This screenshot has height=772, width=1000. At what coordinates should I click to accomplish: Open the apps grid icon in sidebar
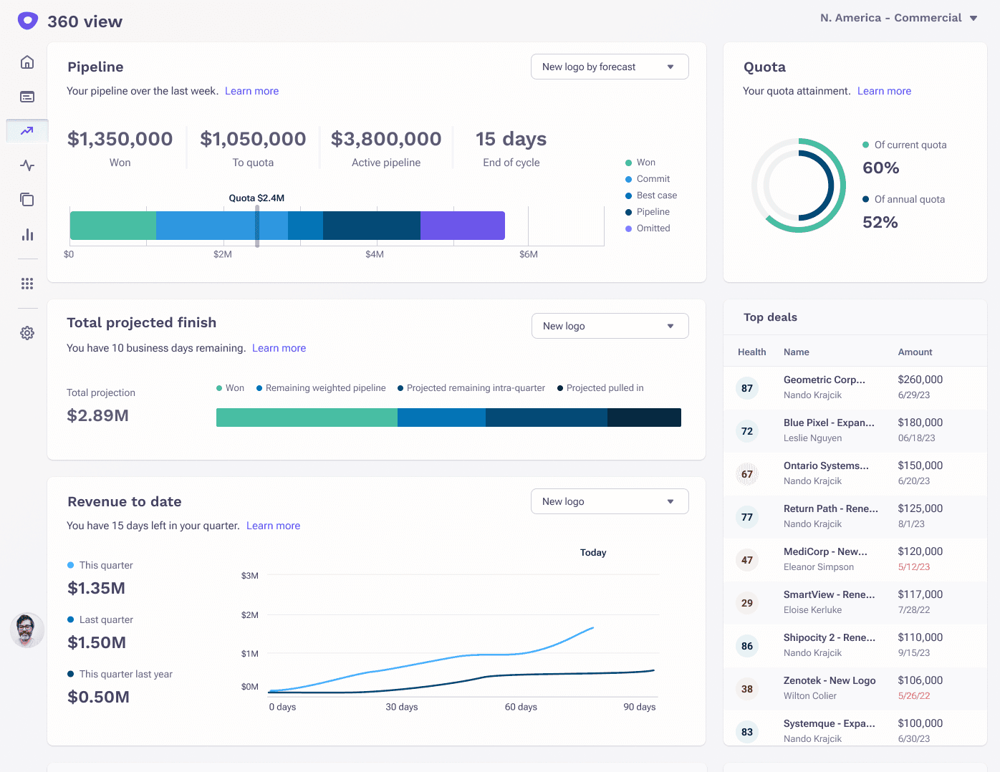pos(27,284)
